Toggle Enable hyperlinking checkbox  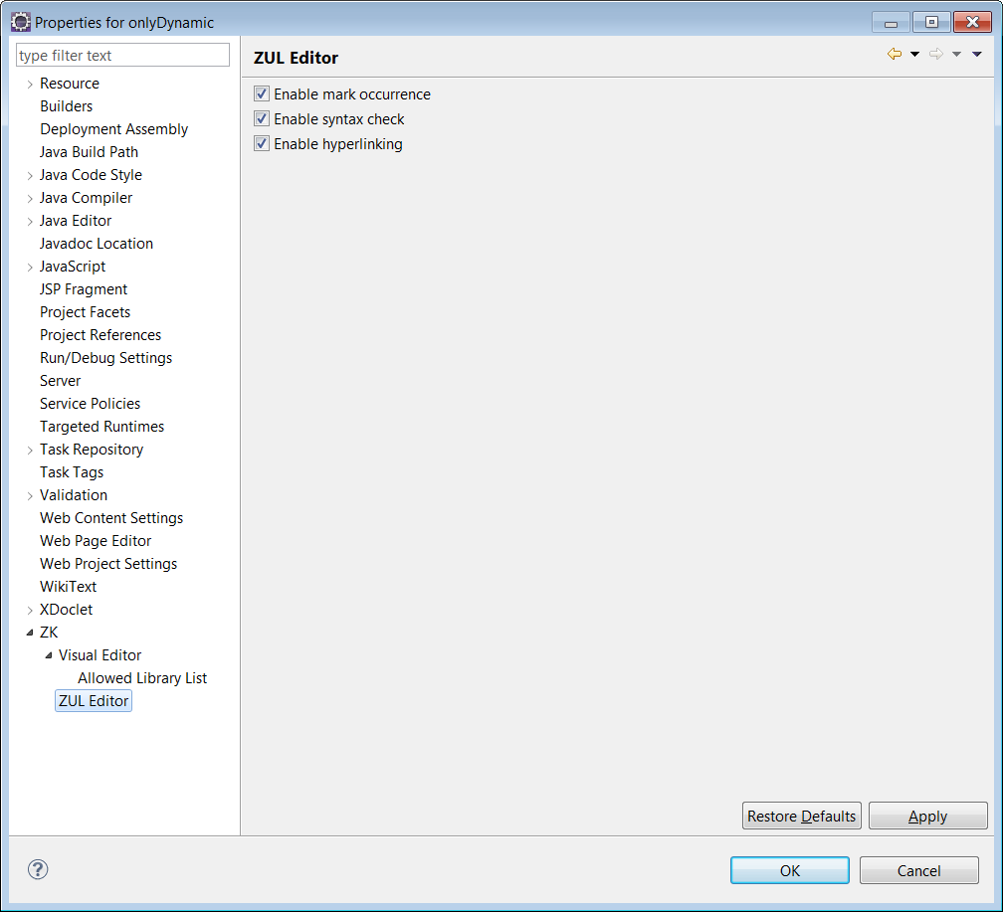point(261,144)
